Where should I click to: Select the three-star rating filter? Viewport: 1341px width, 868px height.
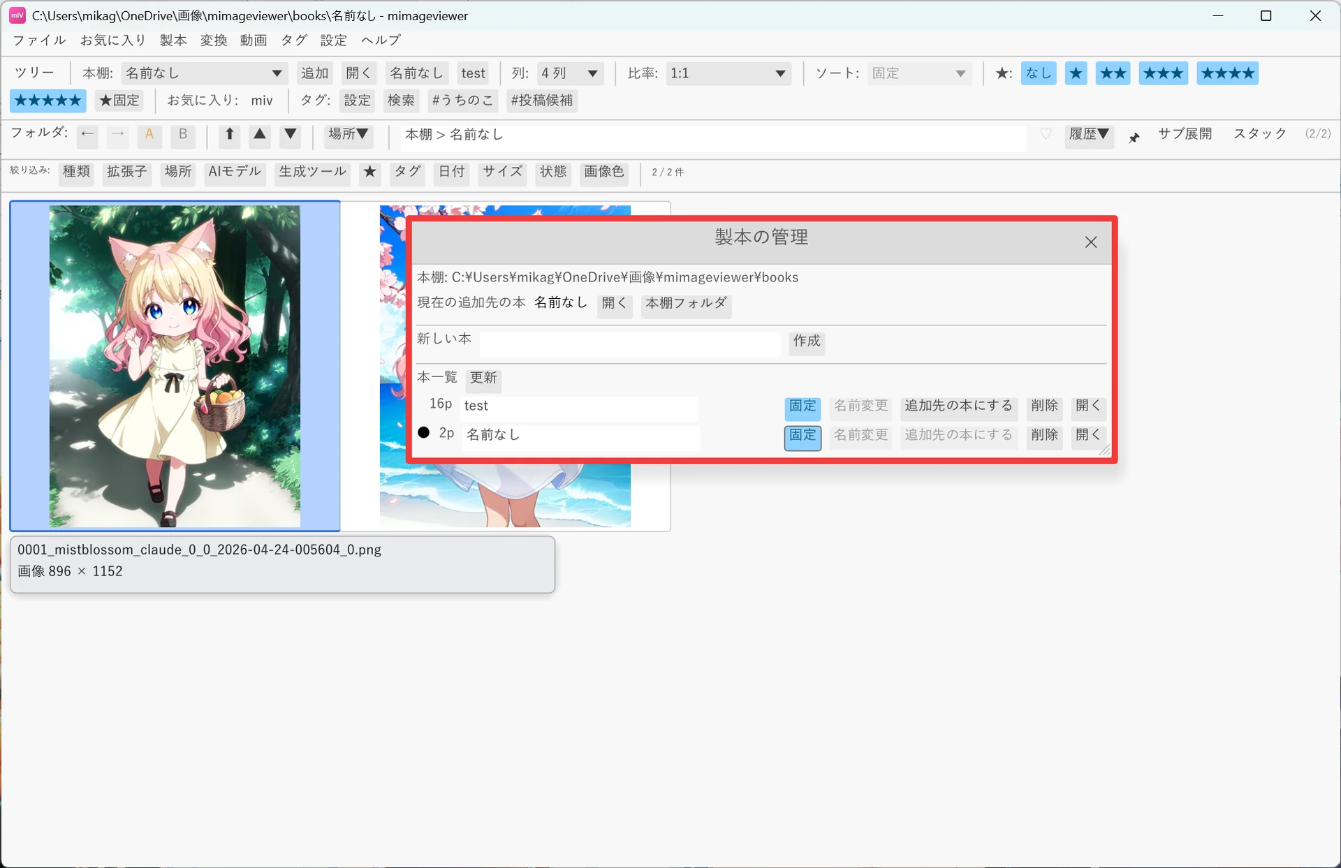tap(1164, 73)
